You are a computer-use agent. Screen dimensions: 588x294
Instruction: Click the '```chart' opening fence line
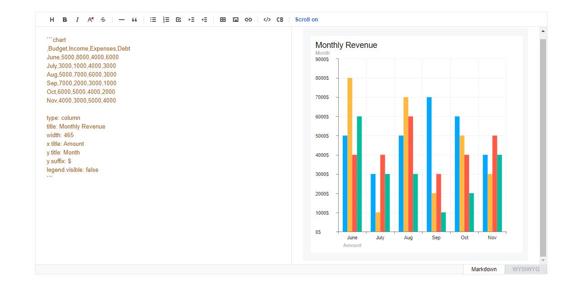pyautogui.click(x=56, y=40)
